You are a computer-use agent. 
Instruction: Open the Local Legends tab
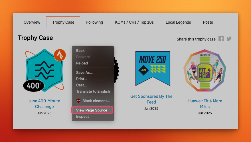click(178, 22)
